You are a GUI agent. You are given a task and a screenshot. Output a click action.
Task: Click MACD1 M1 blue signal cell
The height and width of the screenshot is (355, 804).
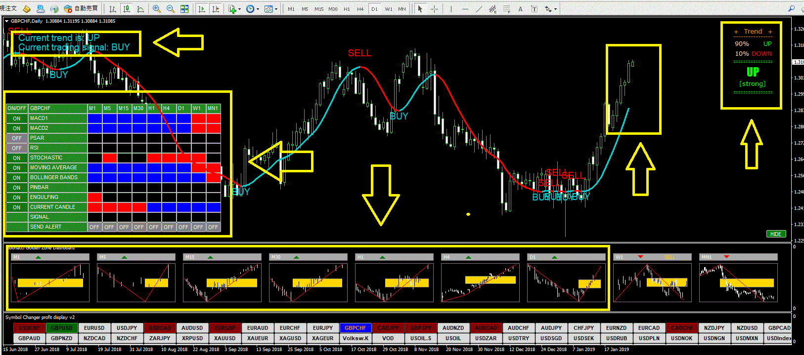tap(94, 118)
